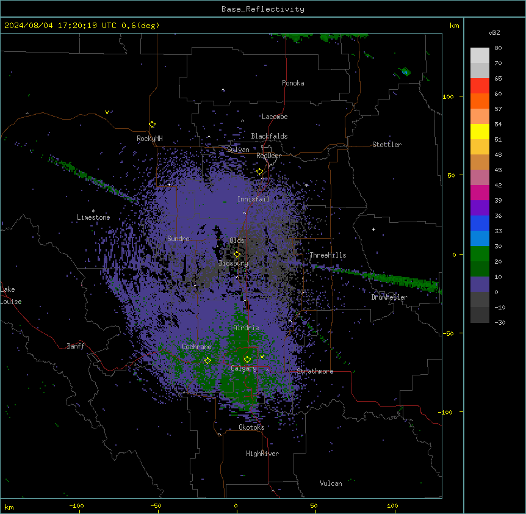Screen dimensions: 526x514
Task: Select the yellow 54-51 dBZ legend swatch
Action: (x=480, y=131)
